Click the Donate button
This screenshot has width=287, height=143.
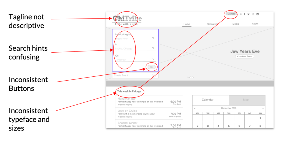tap(231, 14)
